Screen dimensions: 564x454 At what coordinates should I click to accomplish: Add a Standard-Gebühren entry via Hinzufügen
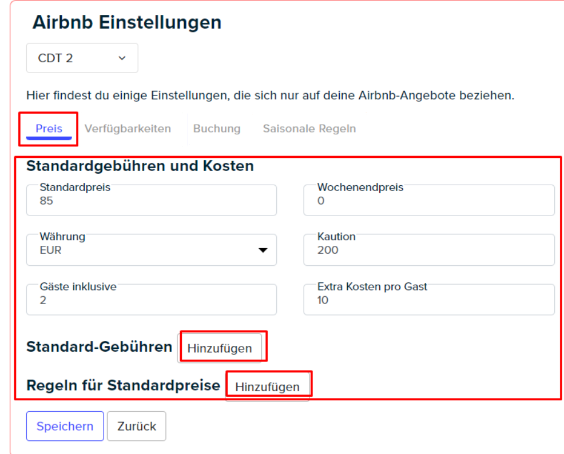pyautogui.click(x=220, y=348)
